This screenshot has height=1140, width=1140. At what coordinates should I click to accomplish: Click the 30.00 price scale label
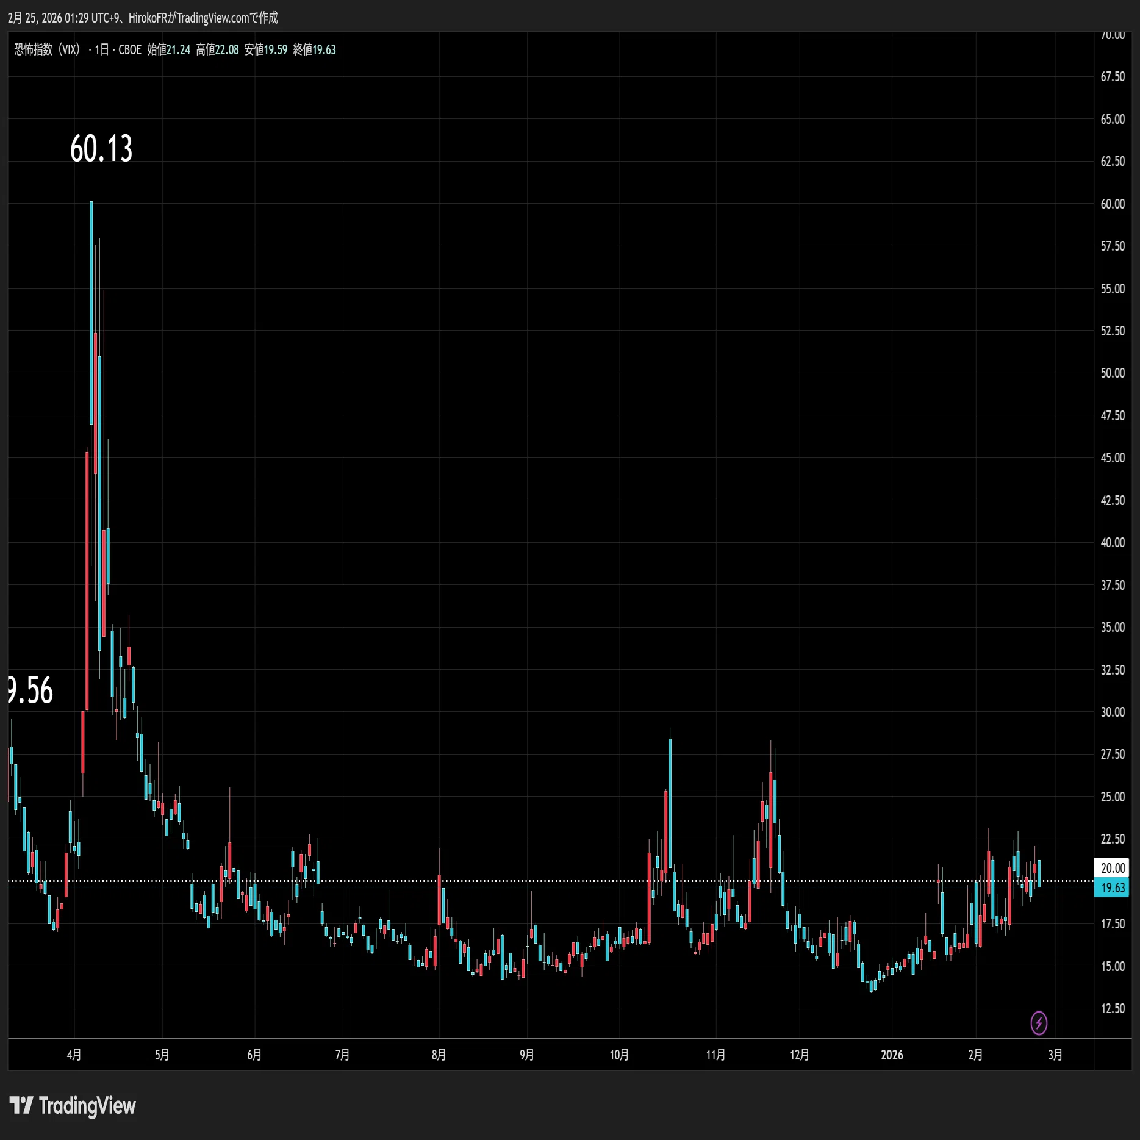[1113, 712]
